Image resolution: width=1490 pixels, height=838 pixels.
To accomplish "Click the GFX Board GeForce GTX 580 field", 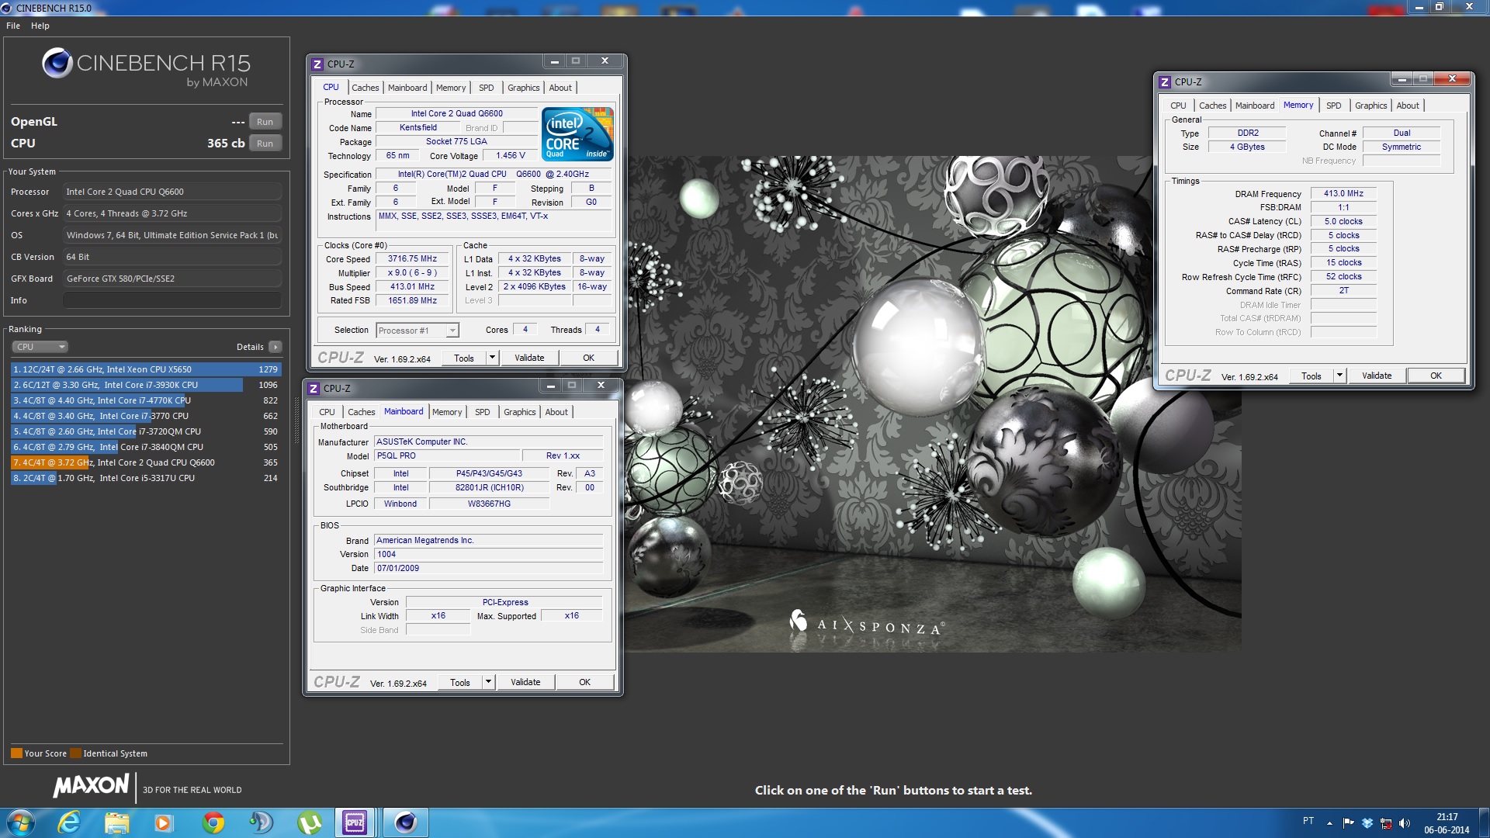I will [172, 279].
